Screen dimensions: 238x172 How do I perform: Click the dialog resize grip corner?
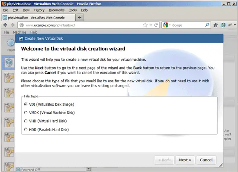click(x=221, y=165)
